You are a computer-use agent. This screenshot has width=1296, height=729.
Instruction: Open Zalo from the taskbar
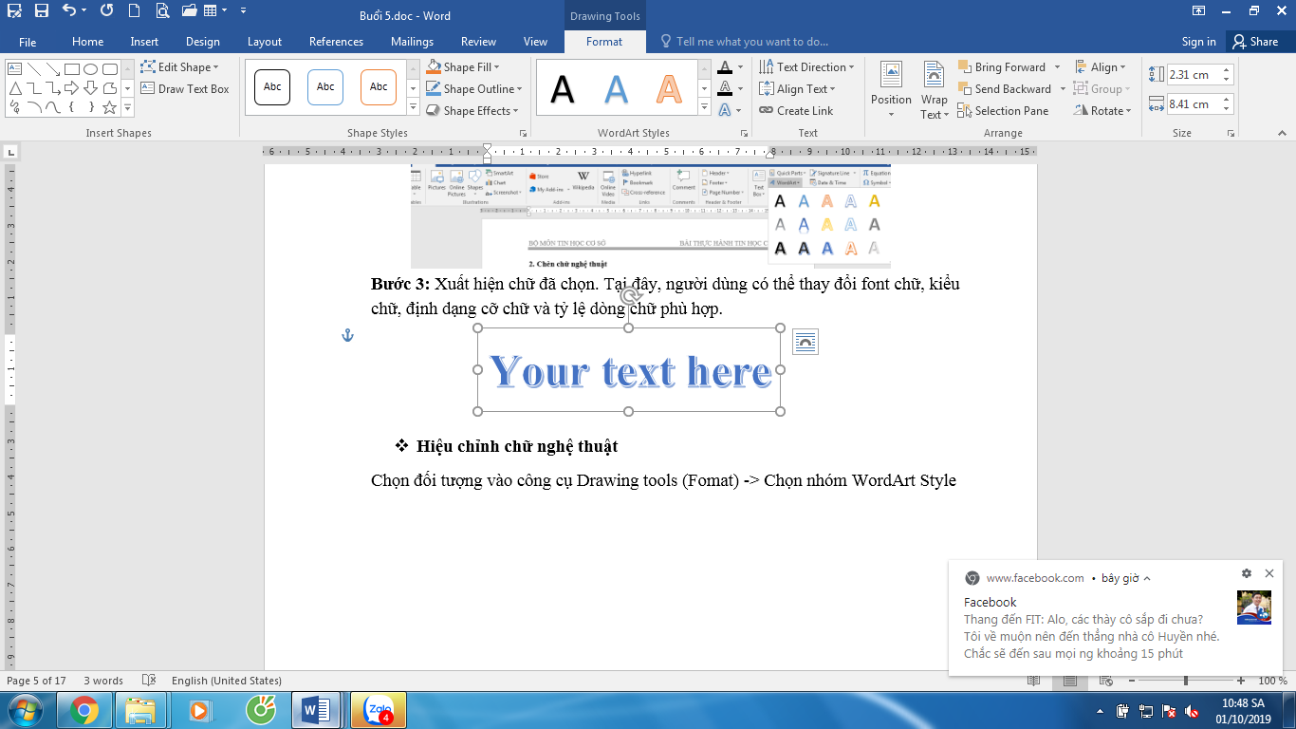(x=379, y=710)
